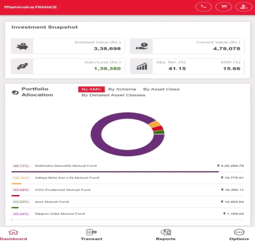255x244 pixels.
Task: Tap the Reports label in navigation
Action: [x=166, y=239]
